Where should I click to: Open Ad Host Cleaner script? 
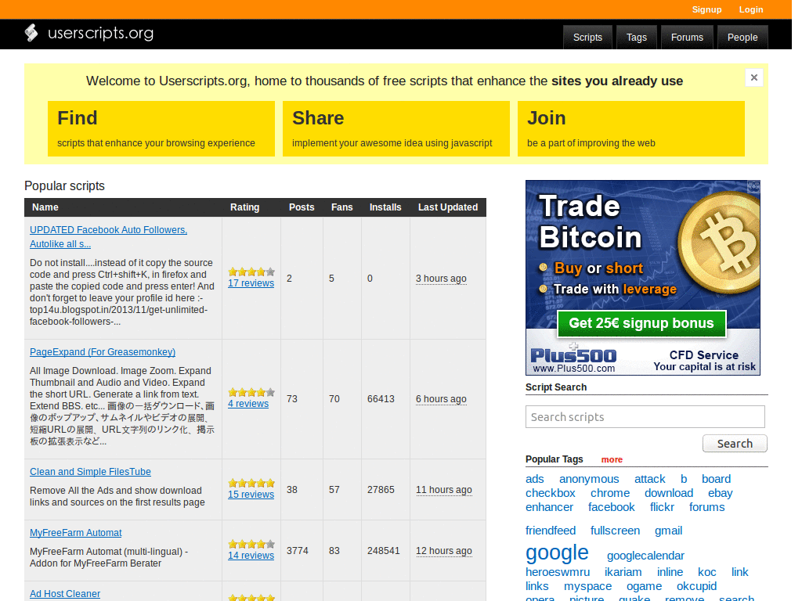(65, 594)
